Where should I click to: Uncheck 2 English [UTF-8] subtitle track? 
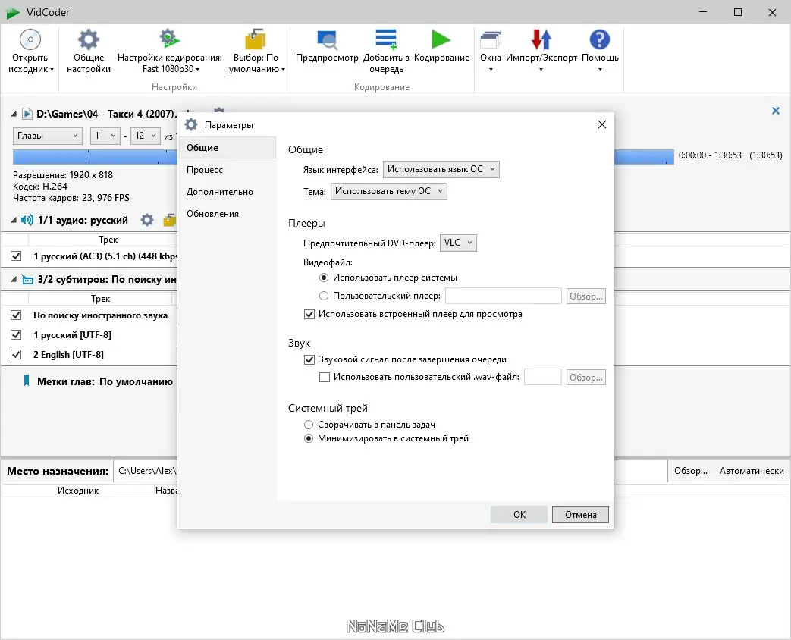click(x=16, y=355)
